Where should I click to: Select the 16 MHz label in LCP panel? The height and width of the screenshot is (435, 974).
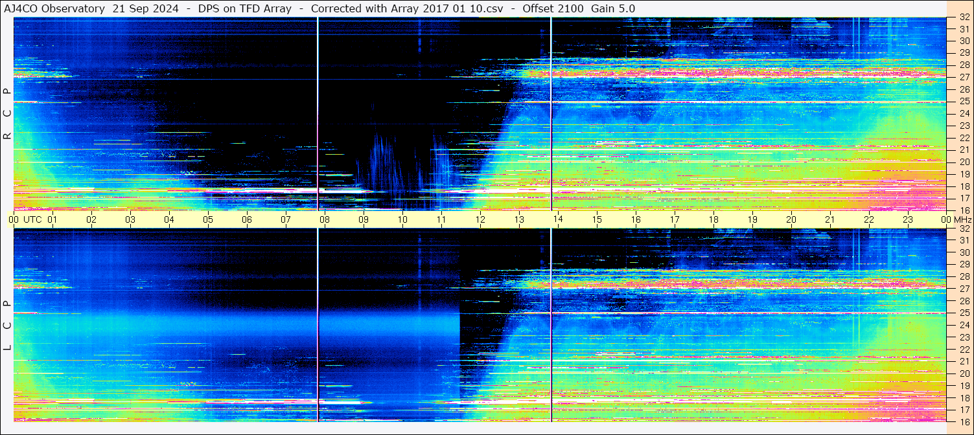click(x=964, y=421)
